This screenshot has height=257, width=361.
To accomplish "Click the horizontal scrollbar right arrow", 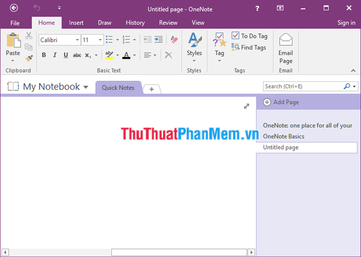I will pos(252,252).
